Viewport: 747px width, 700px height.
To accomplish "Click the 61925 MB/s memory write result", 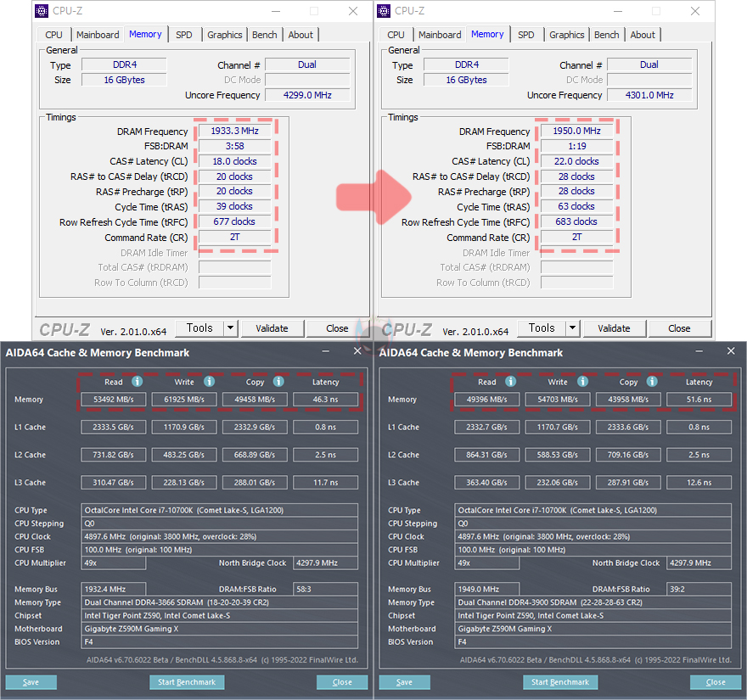I will point(184,400).
